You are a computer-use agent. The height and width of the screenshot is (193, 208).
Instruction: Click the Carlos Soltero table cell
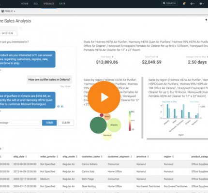pyautogui.click(x=89, y=164)
